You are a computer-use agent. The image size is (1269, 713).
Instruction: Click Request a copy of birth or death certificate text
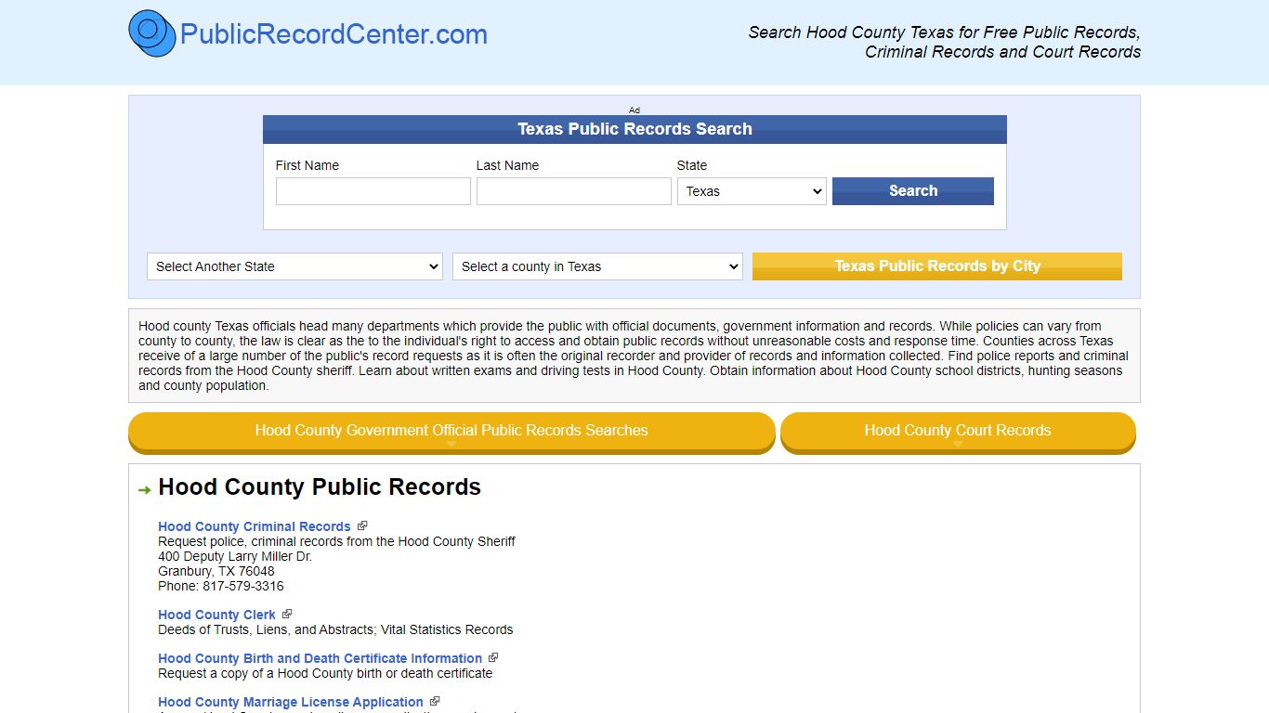(x=325, y=673)
